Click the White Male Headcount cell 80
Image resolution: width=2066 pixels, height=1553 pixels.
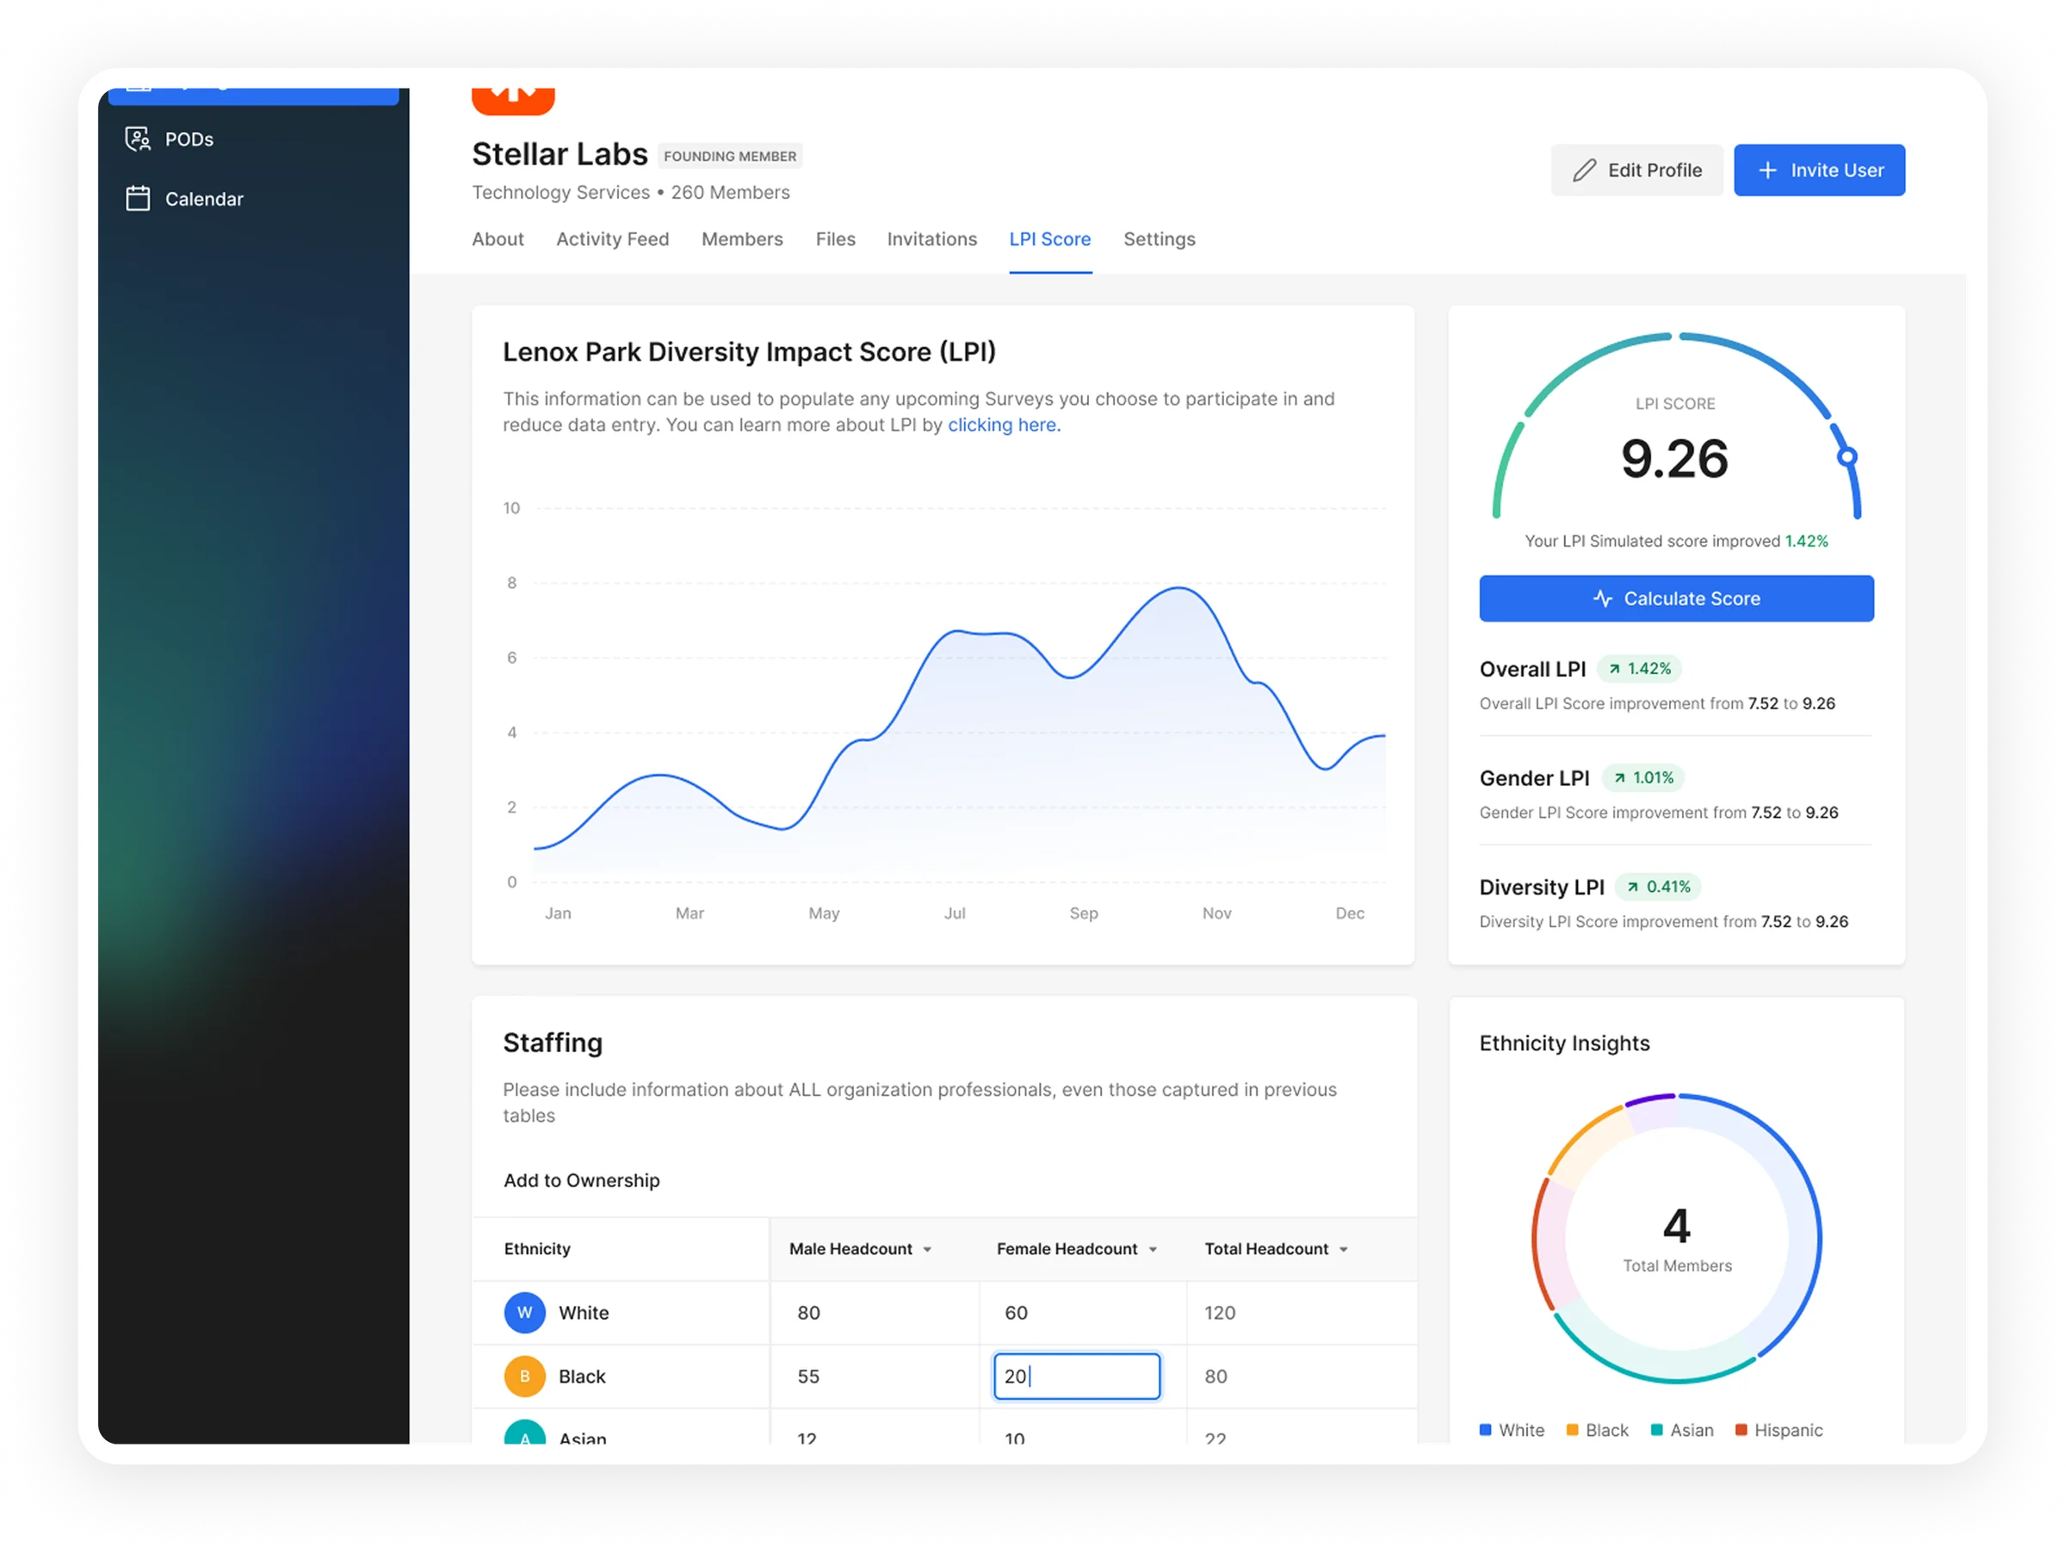[875, 1312]
